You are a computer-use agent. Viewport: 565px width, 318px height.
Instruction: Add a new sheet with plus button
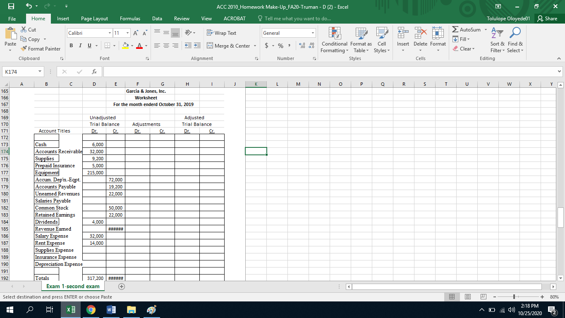pos(122,287)
